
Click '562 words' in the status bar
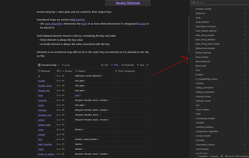tap(229, 156)
